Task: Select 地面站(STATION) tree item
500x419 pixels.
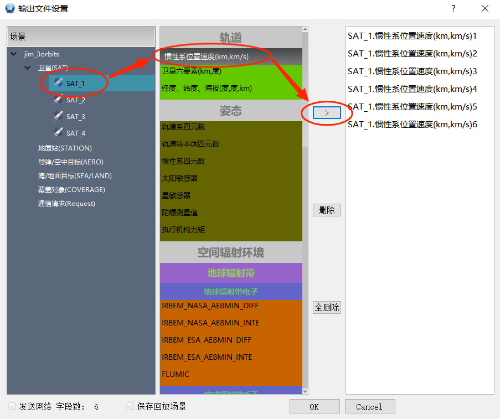Action: point(65,148)
